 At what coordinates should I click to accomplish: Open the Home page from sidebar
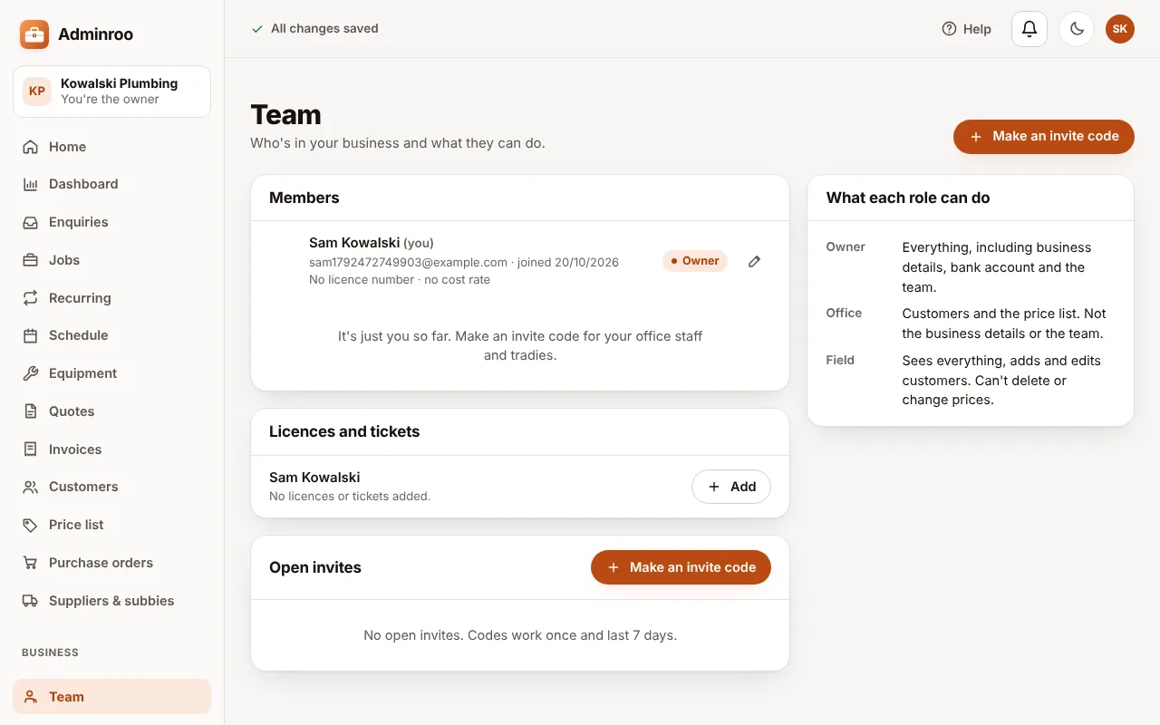(112, 147)
